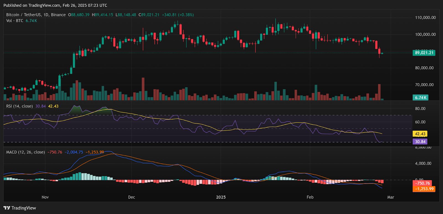Click the orange -1,253.99 signal line tag

[x=424, y=189]
